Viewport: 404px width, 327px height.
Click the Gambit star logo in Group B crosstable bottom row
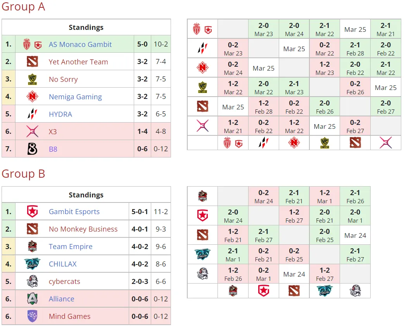[263, 291]
